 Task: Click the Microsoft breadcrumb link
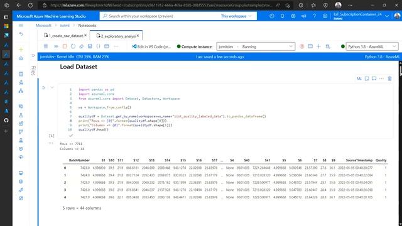[x=43, y=25]
